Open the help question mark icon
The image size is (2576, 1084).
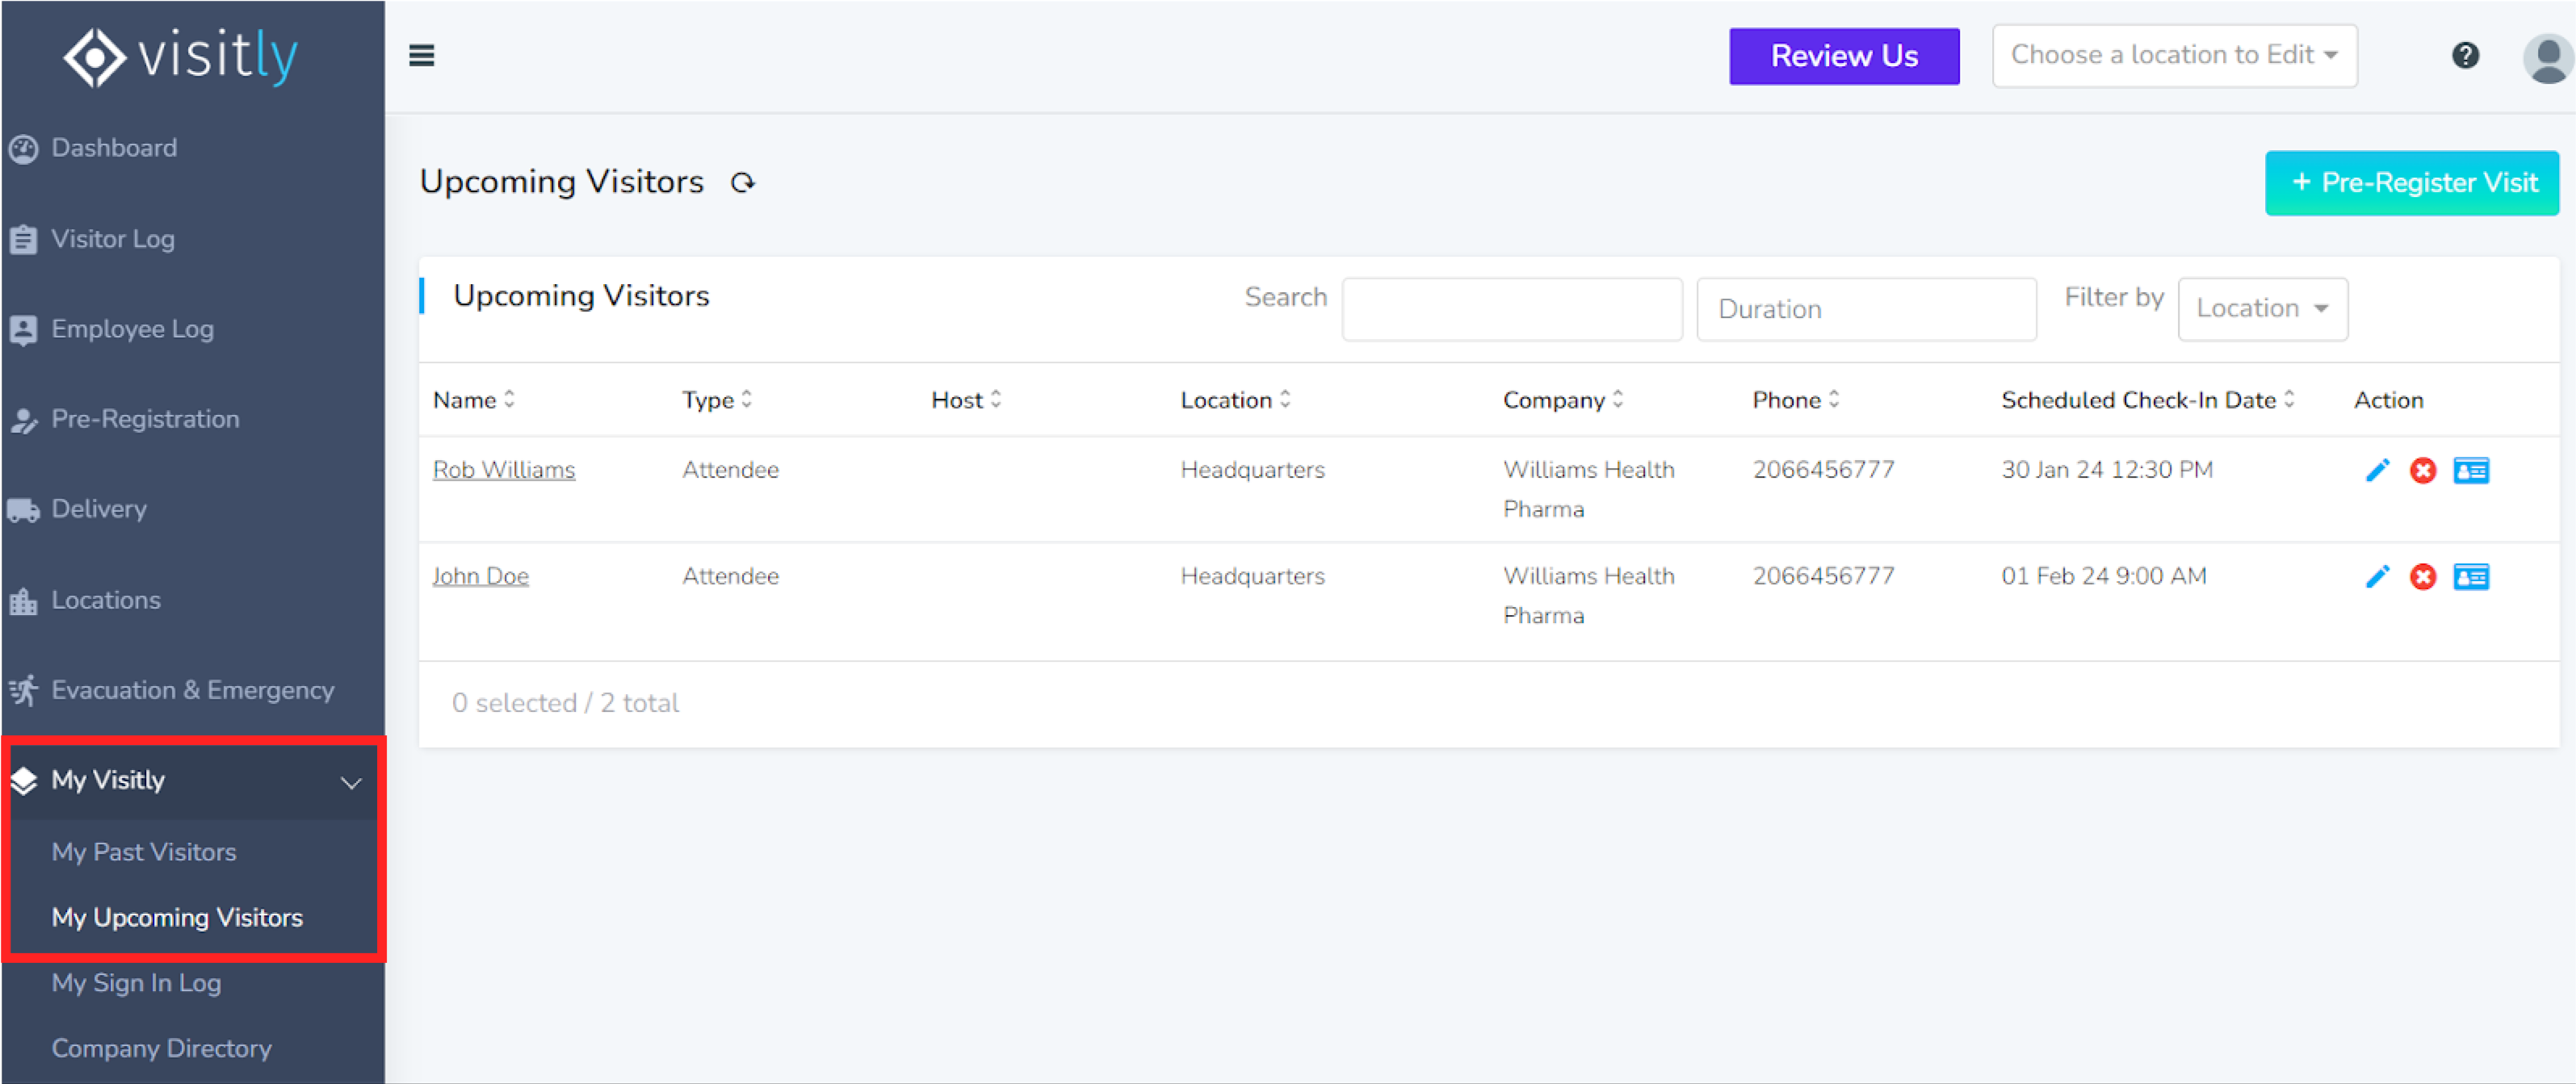(x=2465, y=56)
